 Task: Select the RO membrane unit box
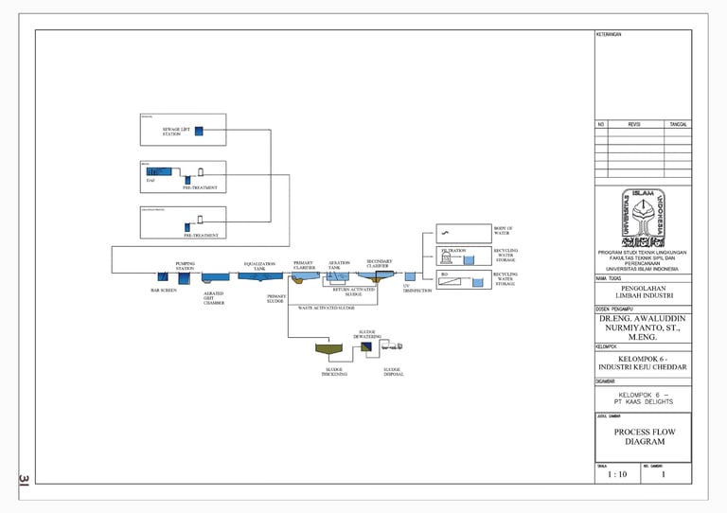(464, 279)
